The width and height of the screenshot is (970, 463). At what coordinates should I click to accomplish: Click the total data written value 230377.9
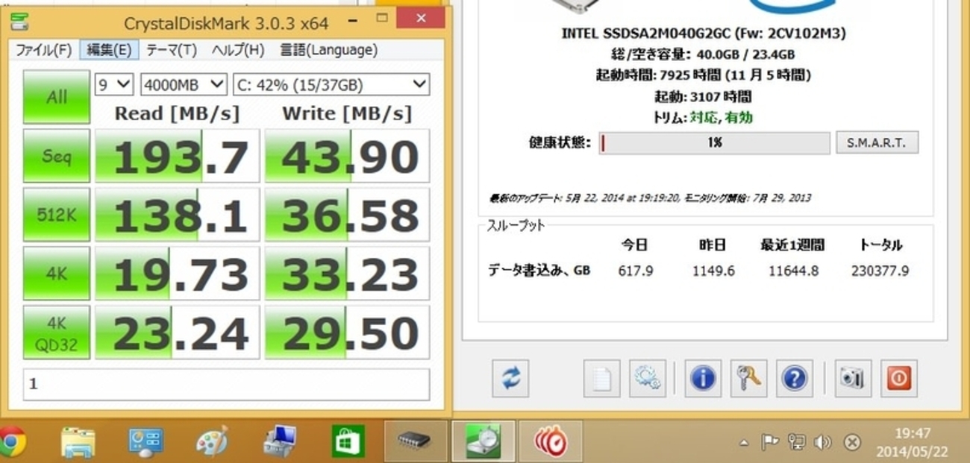880,271
